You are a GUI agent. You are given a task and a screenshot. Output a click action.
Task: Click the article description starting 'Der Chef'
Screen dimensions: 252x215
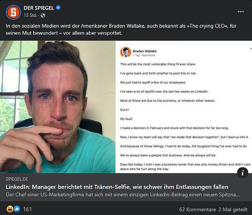click(x=123, y=195)
